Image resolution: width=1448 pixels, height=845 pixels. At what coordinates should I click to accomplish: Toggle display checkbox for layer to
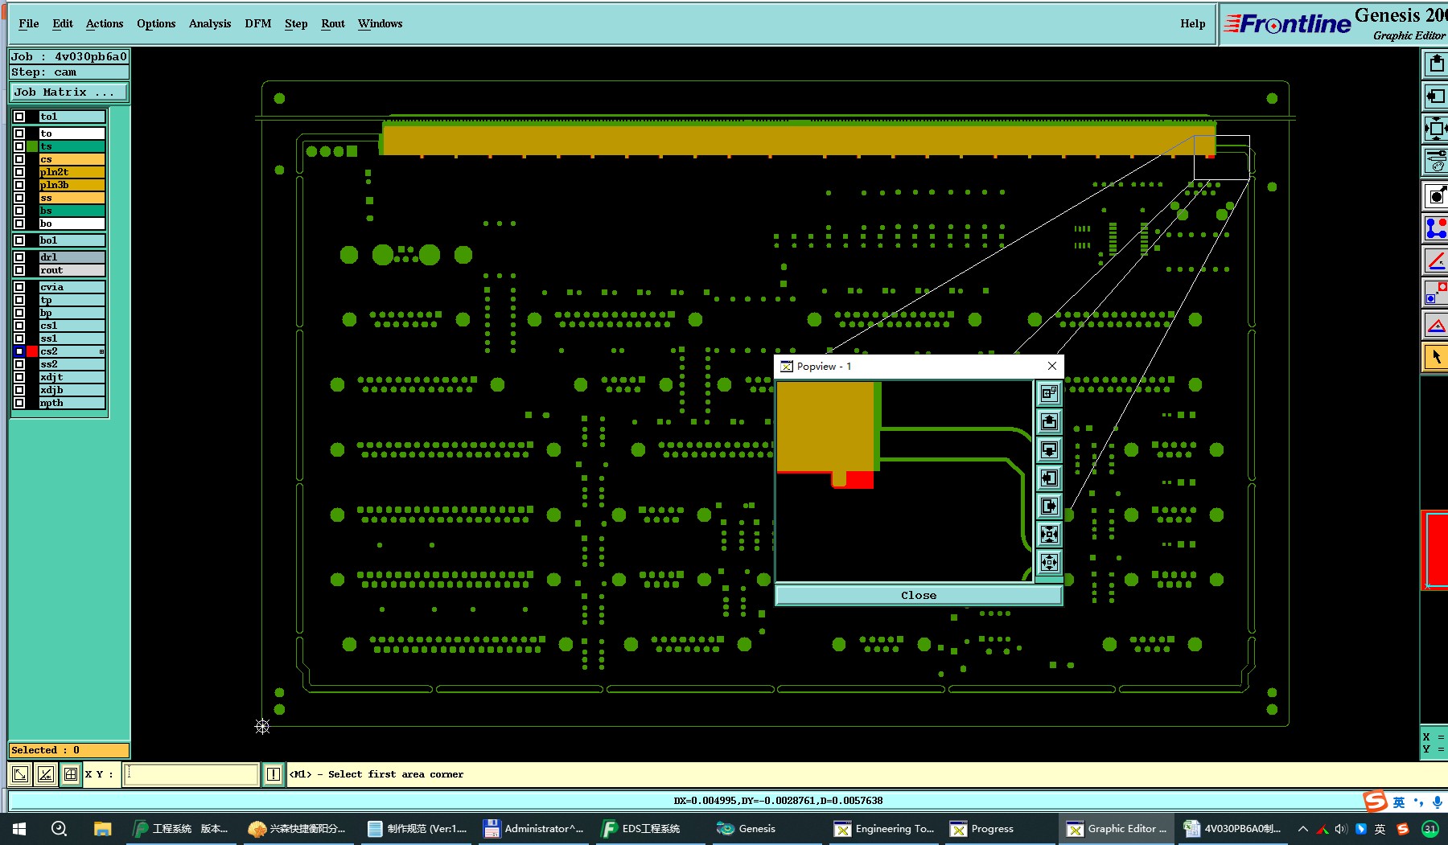[19, 133]
